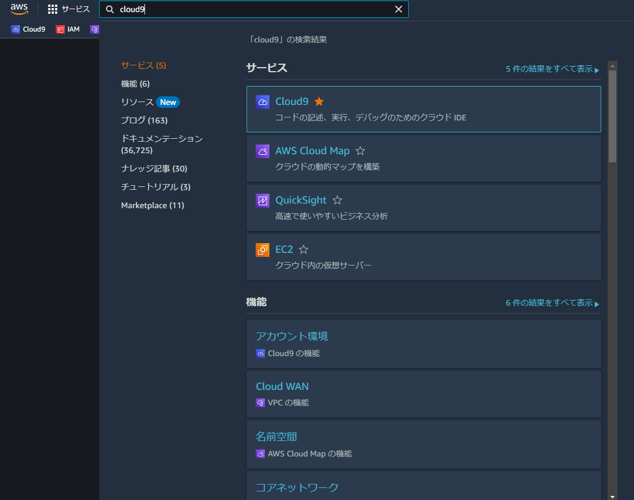Click the orange EC2 service icon
This screenshot has height=500, width=634.
click(x=263, y=249)
